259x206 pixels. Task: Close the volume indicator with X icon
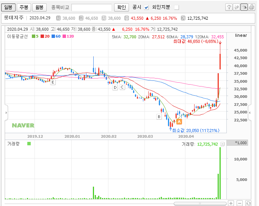click(x=223, y=144)
